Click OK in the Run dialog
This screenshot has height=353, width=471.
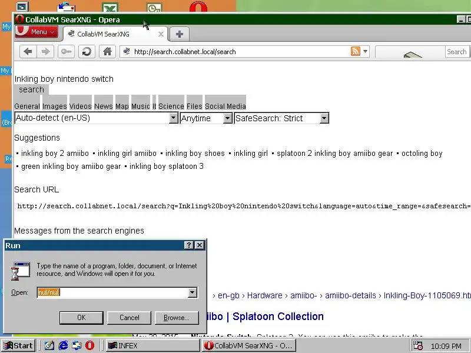point(81,318)
